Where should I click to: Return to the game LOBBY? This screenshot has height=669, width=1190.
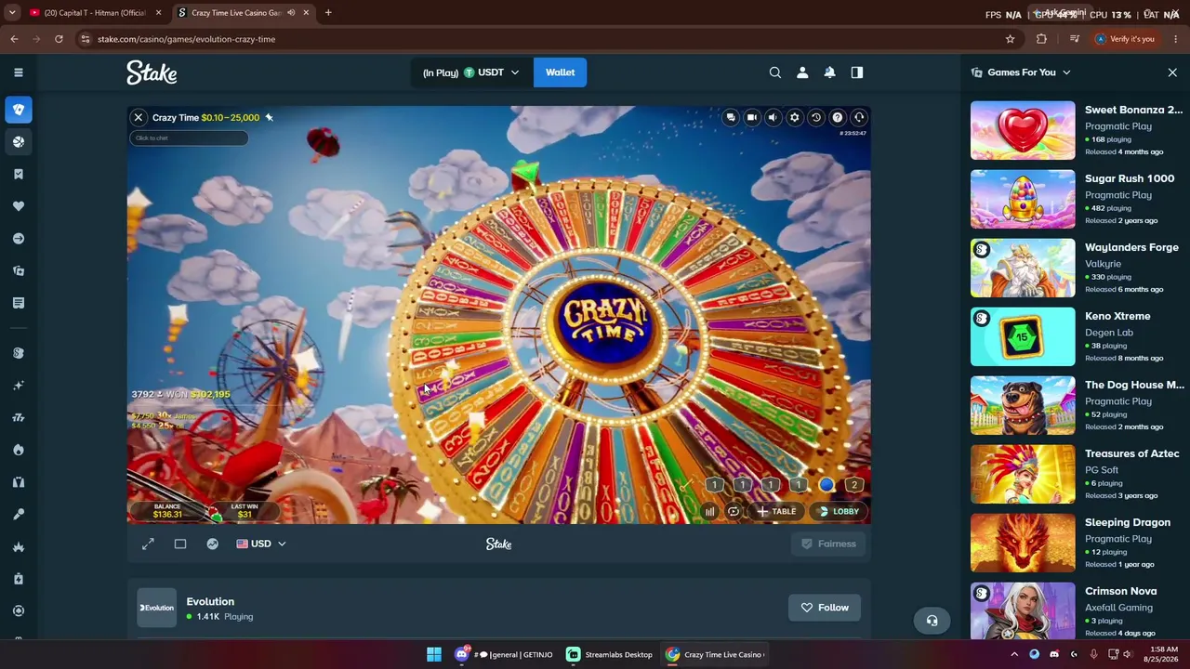tap(838, 512)
